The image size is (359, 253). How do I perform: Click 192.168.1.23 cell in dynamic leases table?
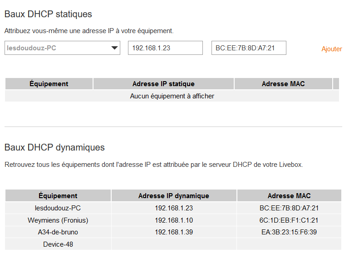174,208
